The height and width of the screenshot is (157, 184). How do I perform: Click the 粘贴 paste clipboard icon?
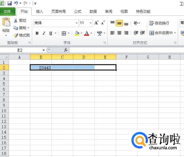point(6,22)
